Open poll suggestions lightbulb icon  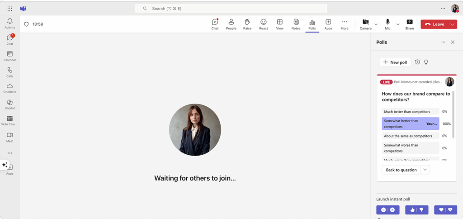coord(426,62)
